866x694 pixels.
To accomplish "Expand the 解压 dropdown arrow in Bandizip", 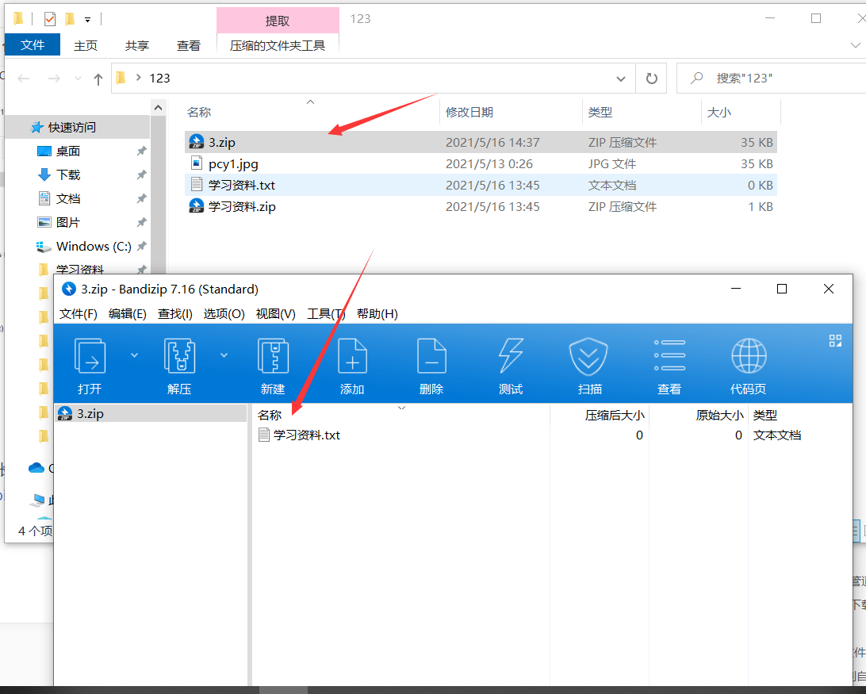I will pos(224,355).
